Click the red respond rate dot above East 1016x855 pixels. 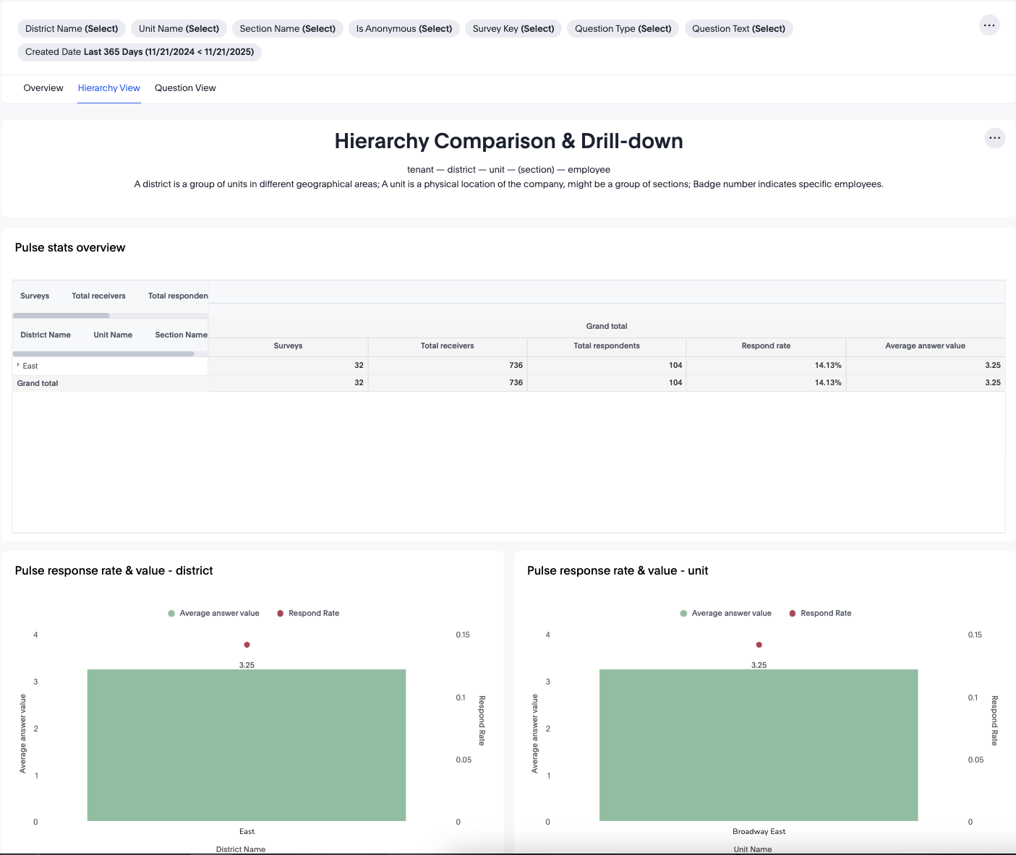point(247,645)
